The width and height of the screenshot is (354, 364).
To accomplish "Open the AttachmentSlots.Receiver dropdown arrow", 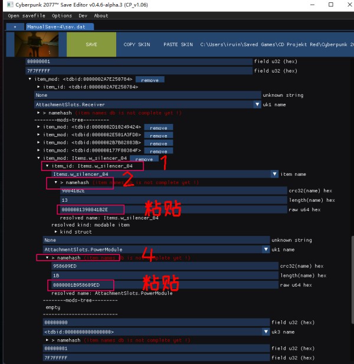I will [257, 104].
